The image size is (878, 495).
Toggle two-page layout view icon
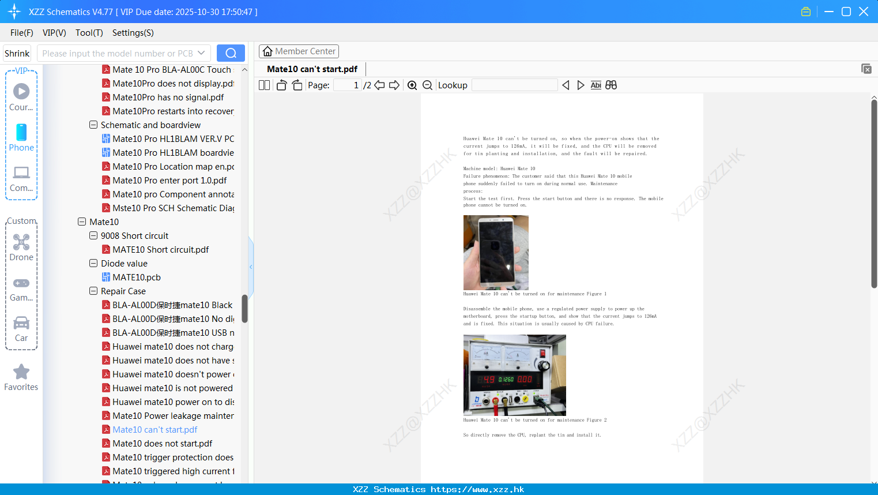click(x=264, y=85)
